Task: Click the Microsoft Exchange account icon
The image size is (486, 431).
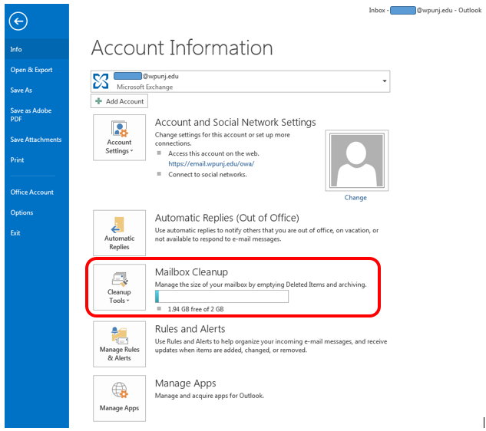Action: pyautogui.click(x=101, y=81)
